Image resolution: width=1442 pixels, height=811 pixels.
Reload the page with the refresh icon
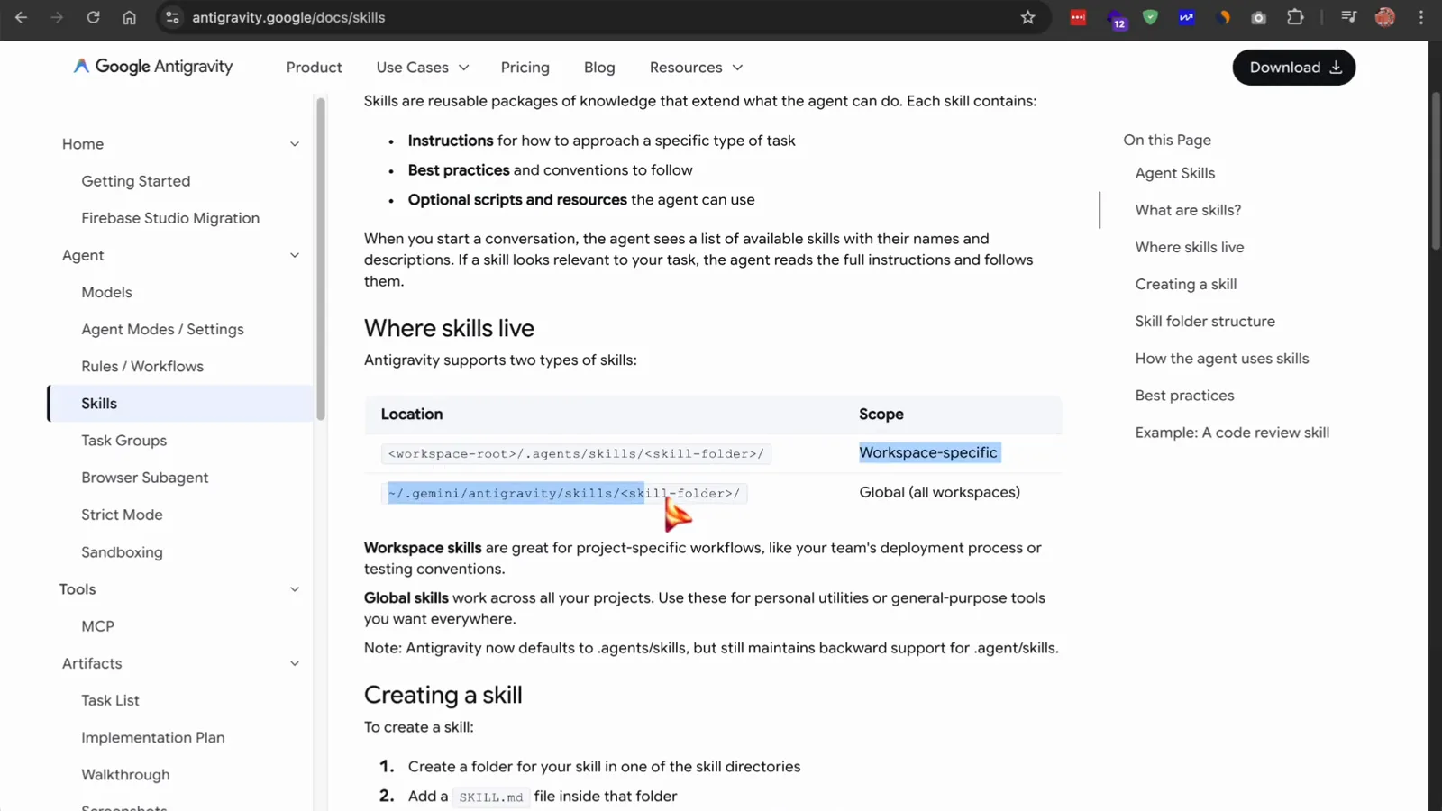[93, 17]
